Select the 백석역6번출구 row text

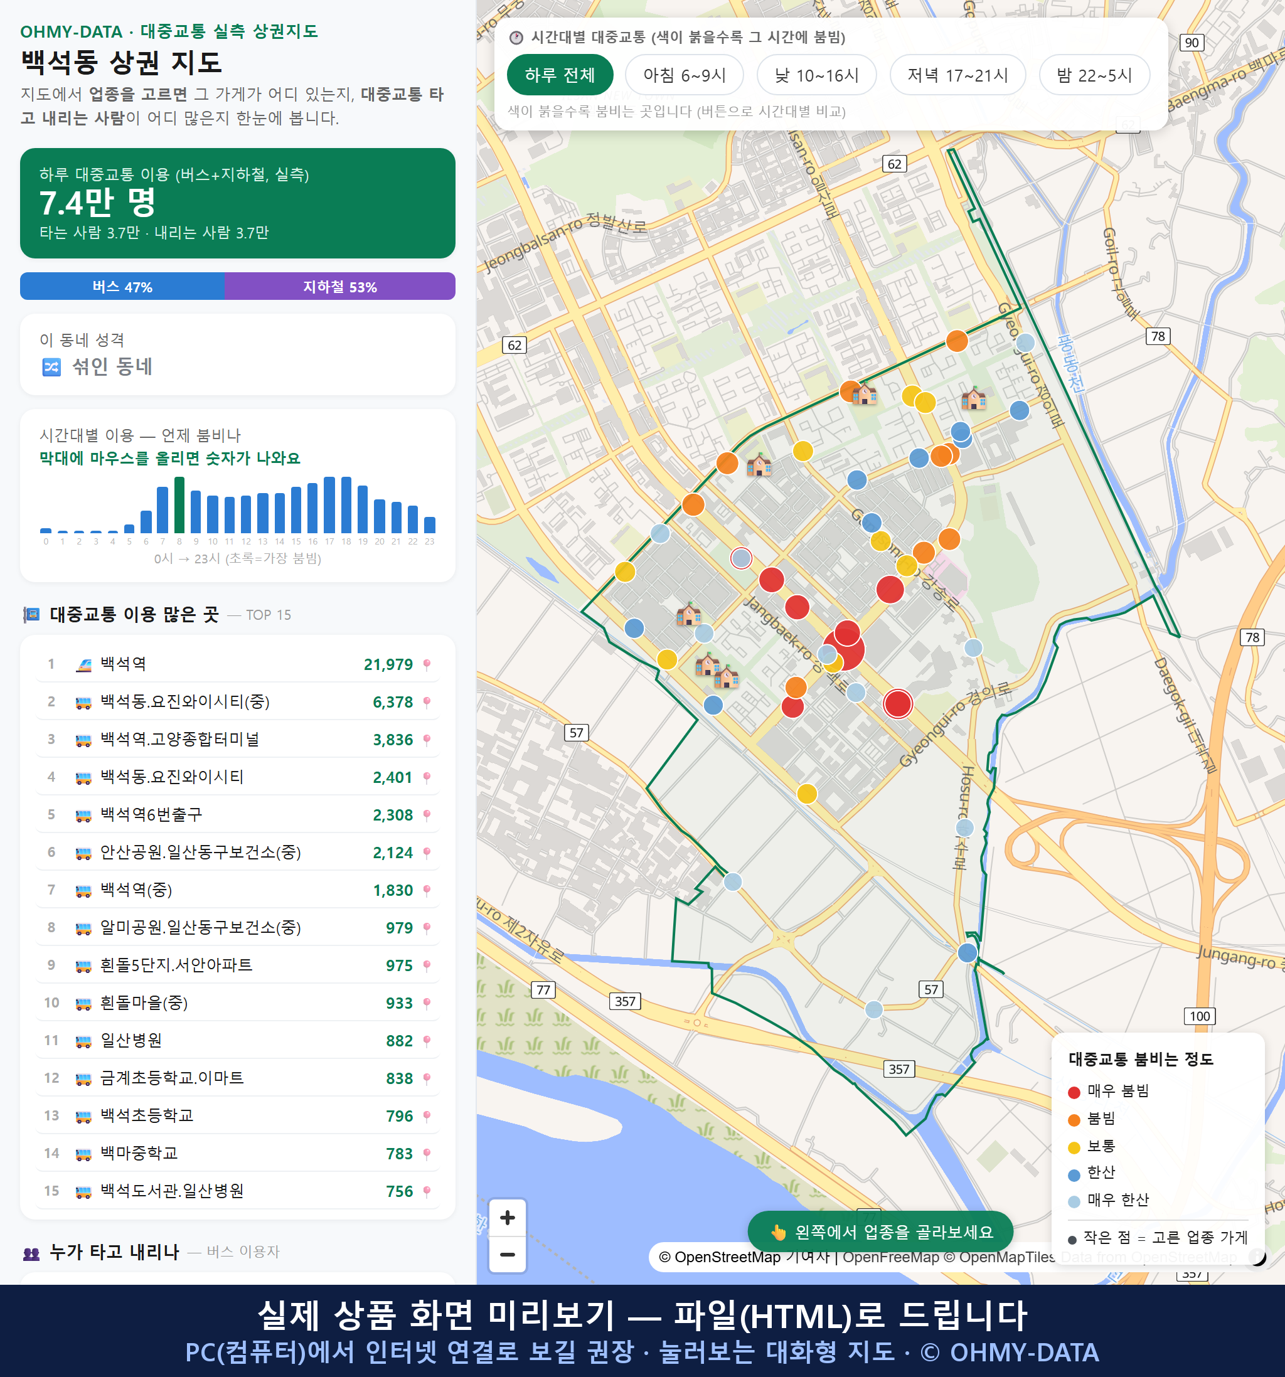pos(151,814)
